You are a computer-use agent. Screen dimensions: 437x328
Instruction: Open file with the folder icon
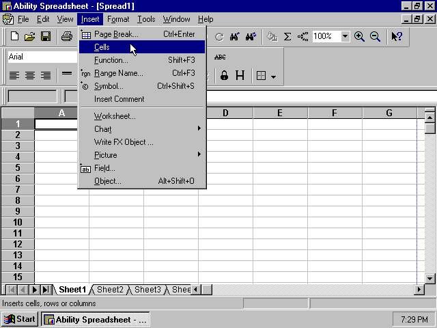pos(30,36)
